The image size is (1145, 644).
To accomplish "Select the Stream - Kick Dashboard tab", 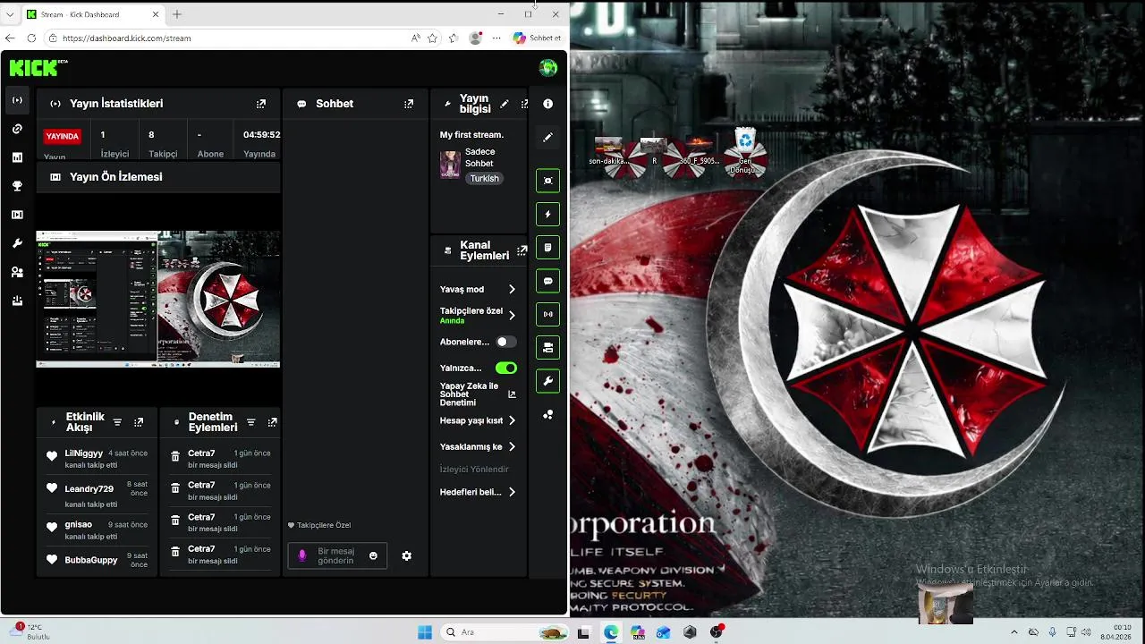I will click(93, 14).
